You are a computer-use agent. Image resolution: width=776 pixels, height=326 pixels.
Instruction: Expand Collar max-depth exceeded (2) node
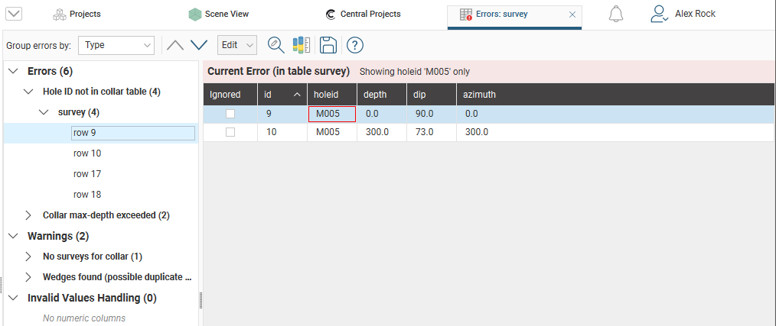29,215
